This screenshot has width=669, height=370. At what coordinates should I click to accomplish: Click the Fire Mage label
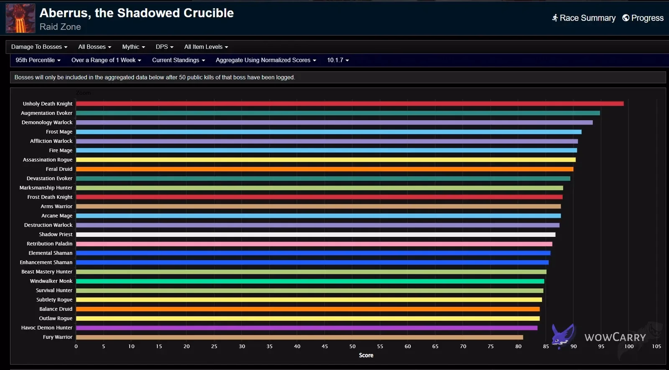pyautogui.click(x=61, y=150)
